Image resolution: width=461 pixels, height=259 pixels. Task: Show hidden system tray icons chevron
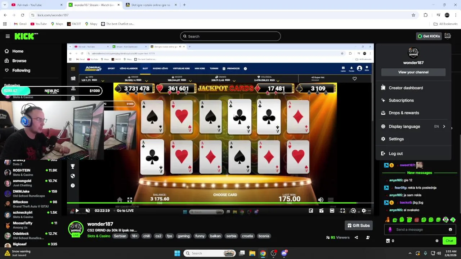point(410,253)
